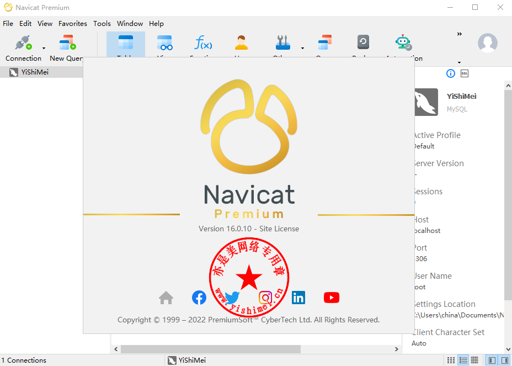The height and width of the screenshot is (366, 512).
Task: Click the Connection plug icon
Action: tap(24, 43)
